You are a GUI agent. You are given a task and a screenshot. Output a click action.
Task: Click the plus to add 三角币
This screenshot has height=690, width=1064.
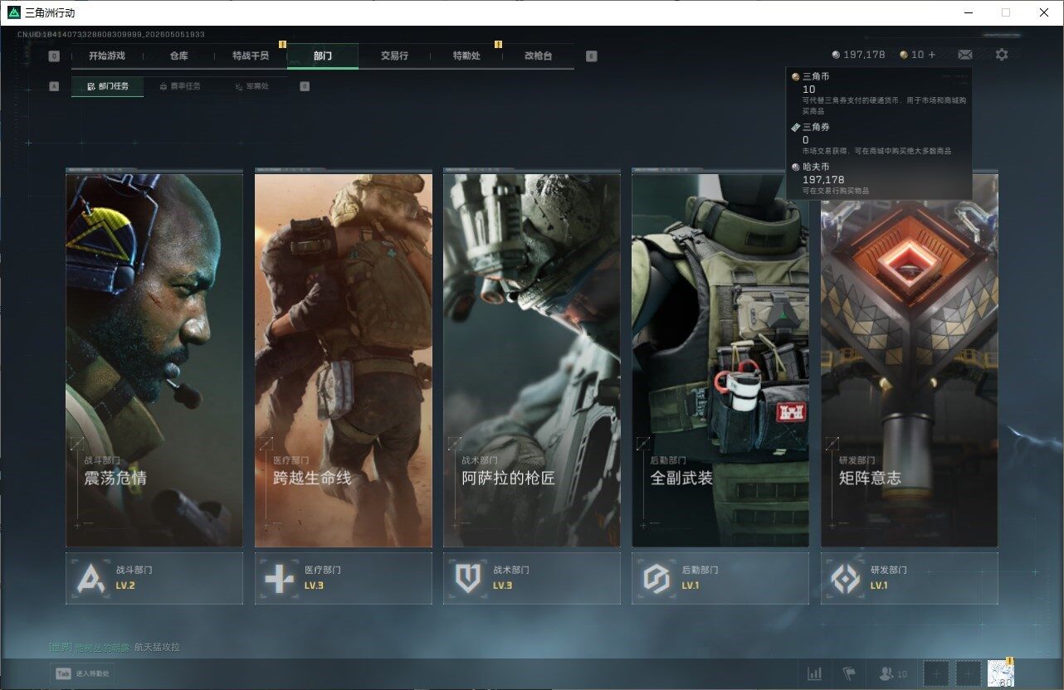[932, 55]
